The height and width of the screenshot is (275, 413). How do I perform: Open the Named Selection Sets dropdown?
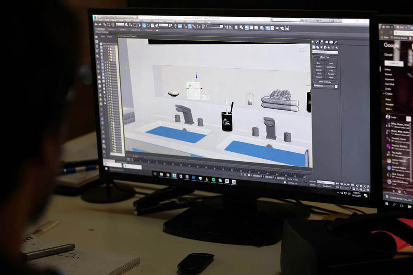click(x=215, y=26)
